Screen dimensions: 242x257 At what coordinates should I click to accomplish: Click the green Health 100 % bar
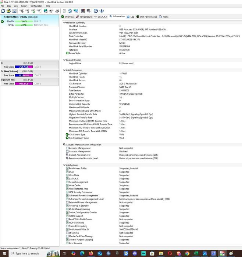point(24,21)
